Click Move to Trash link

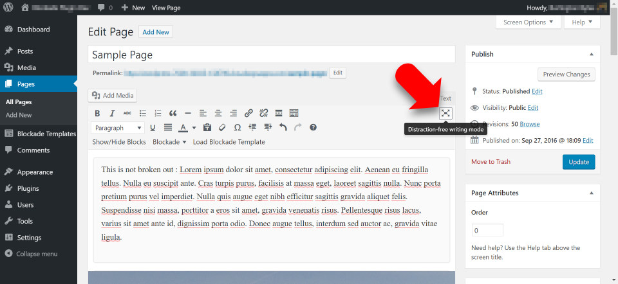click(491, 162)
